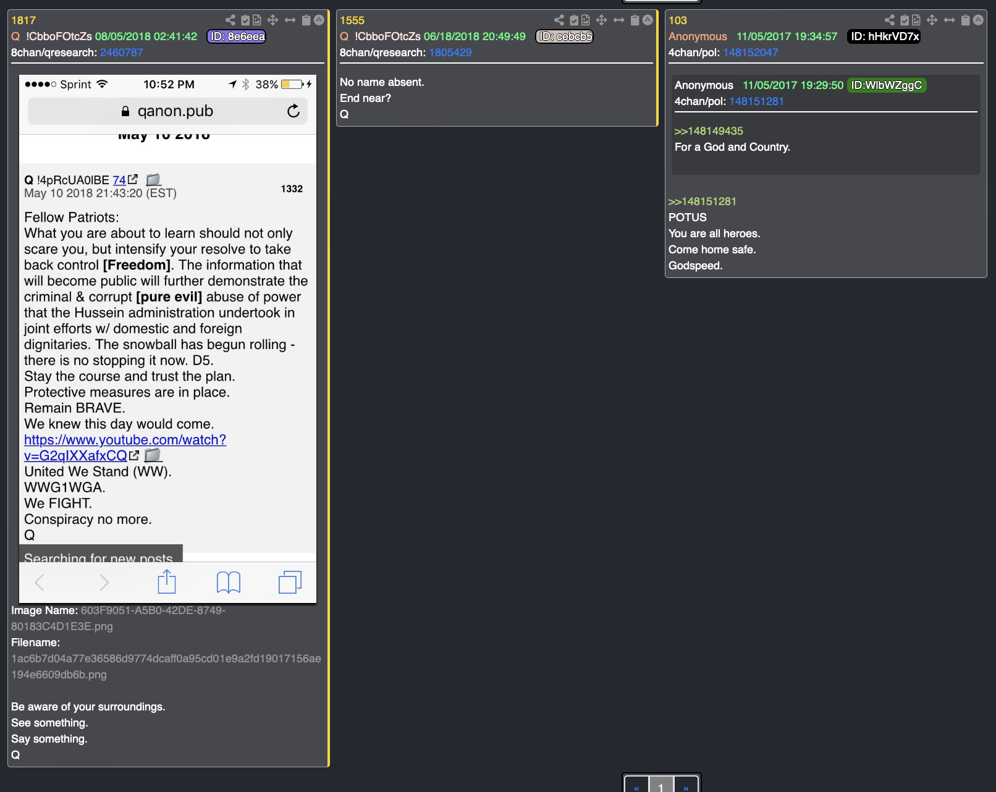Click the 11/05/2017 19:29:50 quoted timestamp
This screenshot has width=996, height=792.
793,85
